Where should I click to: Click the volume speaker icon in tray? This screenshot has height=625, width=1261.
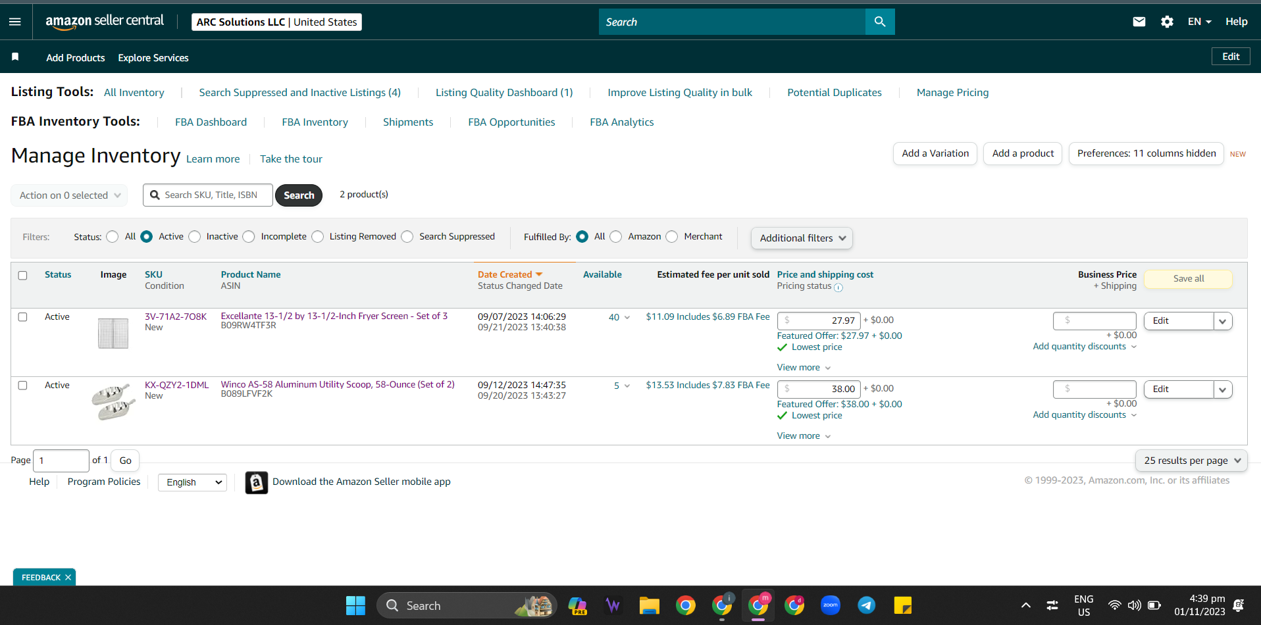[x=1134, y=605]
